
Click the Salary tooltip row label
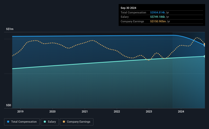[125, 17]
